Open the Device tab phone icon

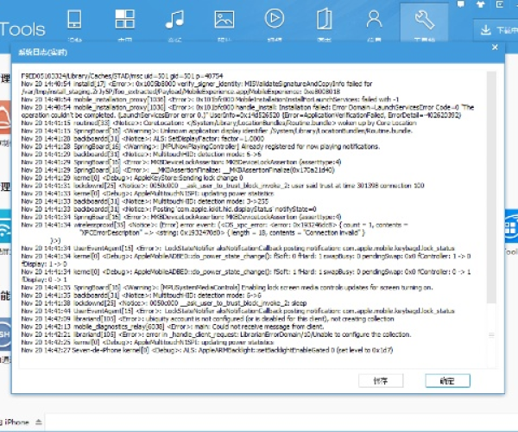(x=76, y=21)
